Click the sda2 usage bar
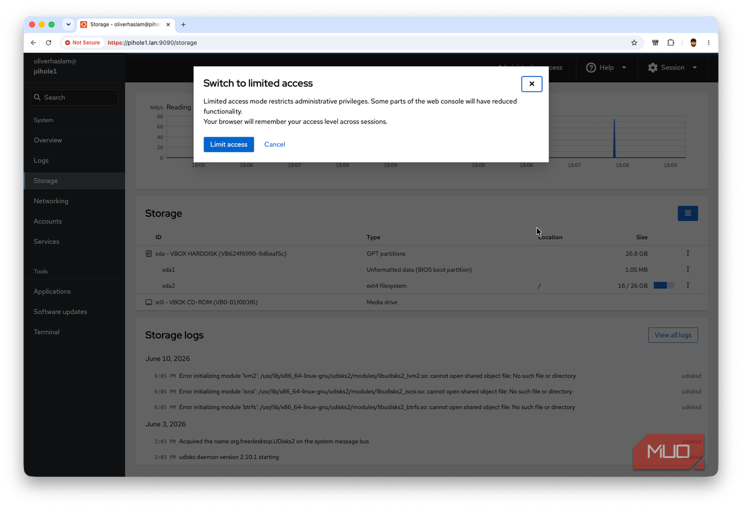Image resolution: width=742 pixels, height=508 pixels. 664,286
